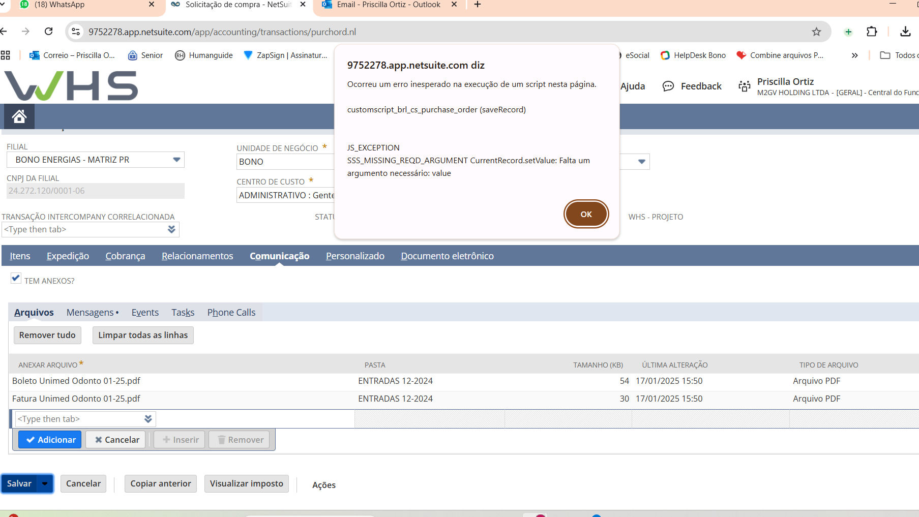Switch to the Itens tab
The image size is (919, 517).
point(20,256)
